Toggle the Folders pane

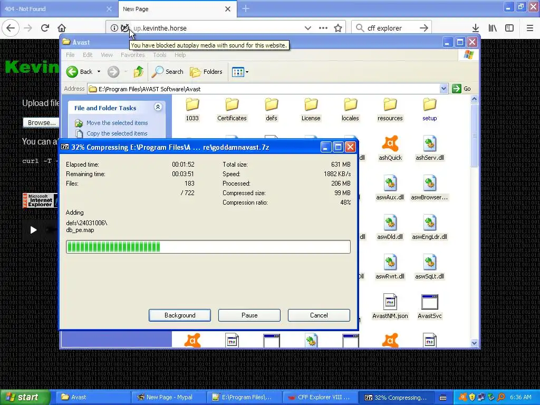point(206,72)
